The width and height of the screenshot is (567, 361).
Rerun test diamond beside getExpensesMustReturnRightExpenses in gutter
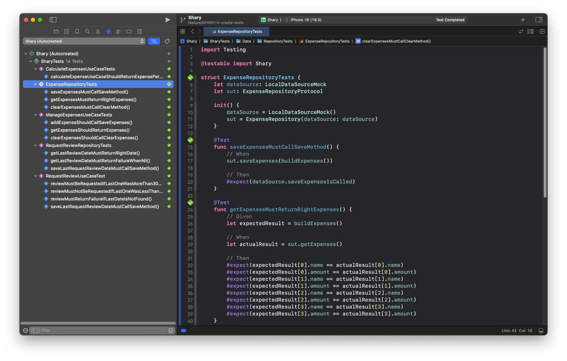190,203
